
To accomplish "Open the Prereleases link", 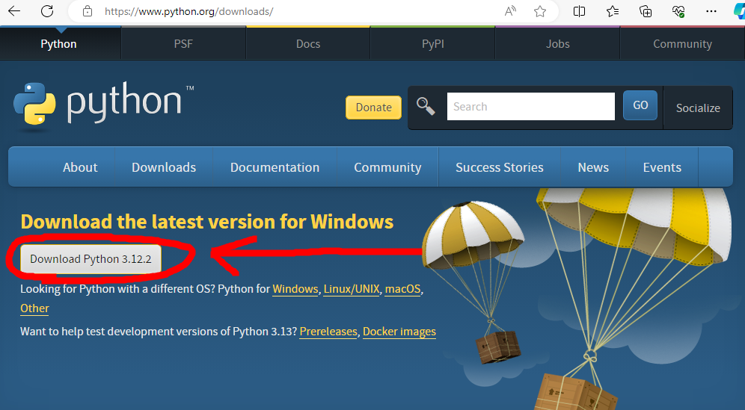I will click(328, 332).
